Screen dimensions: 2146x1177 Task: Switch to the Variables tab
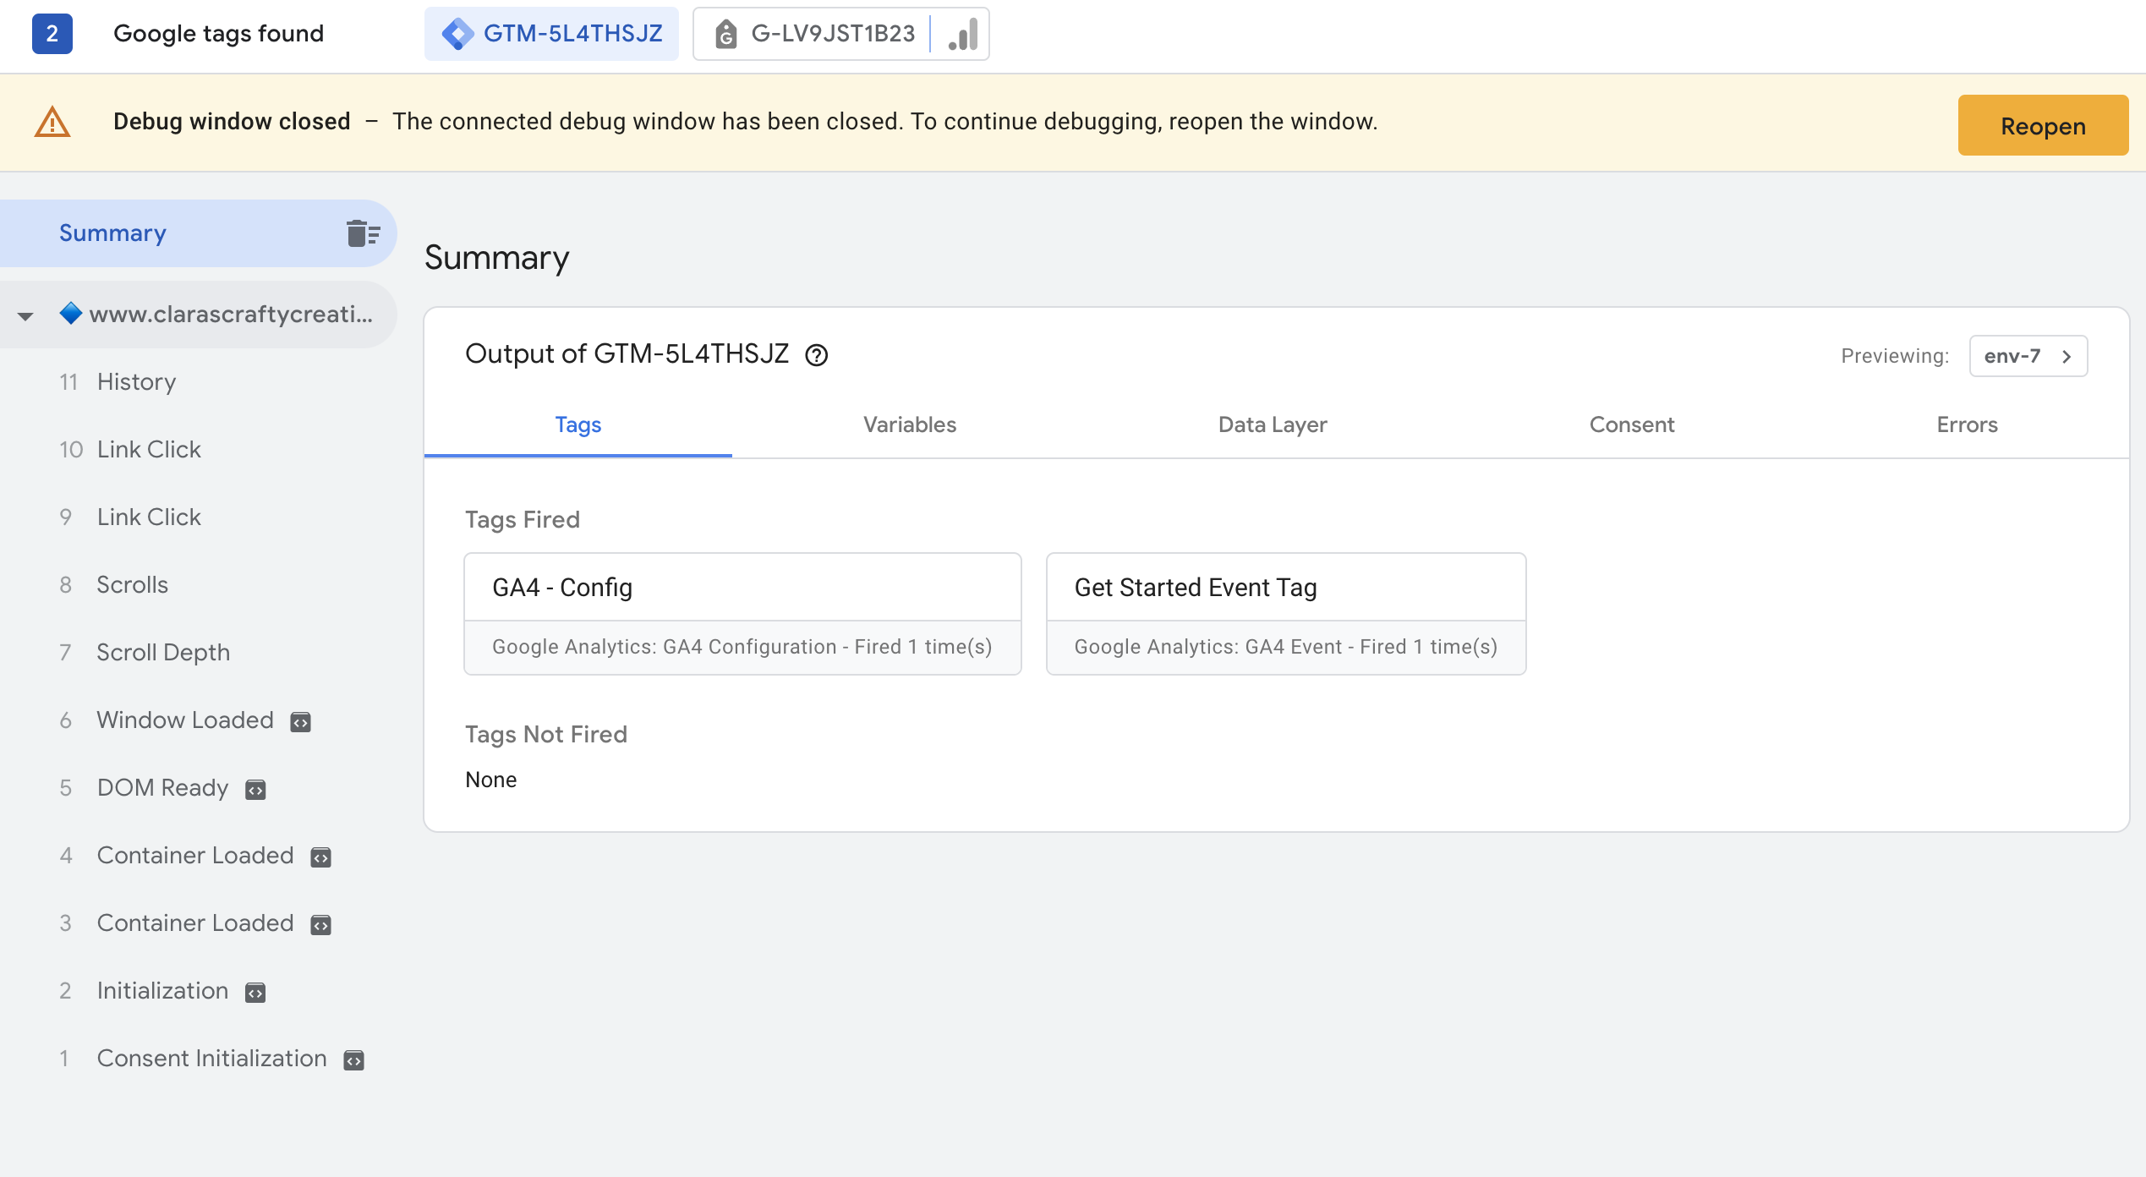909,424
